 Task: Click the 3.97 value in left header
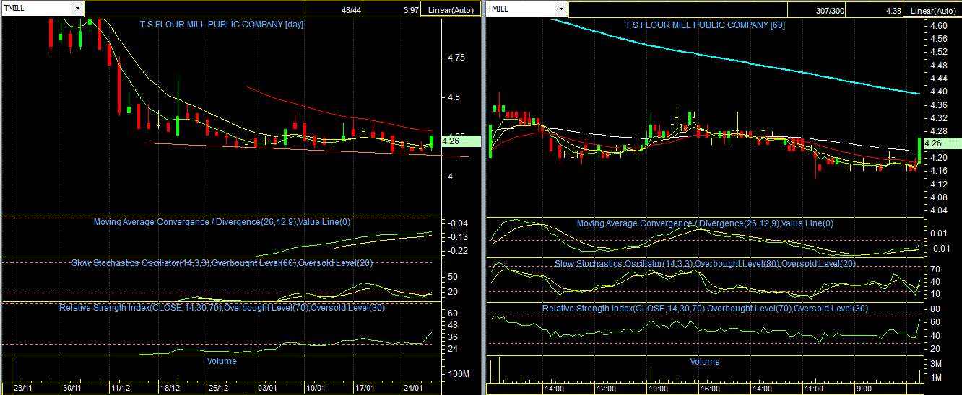coord(412,10)
